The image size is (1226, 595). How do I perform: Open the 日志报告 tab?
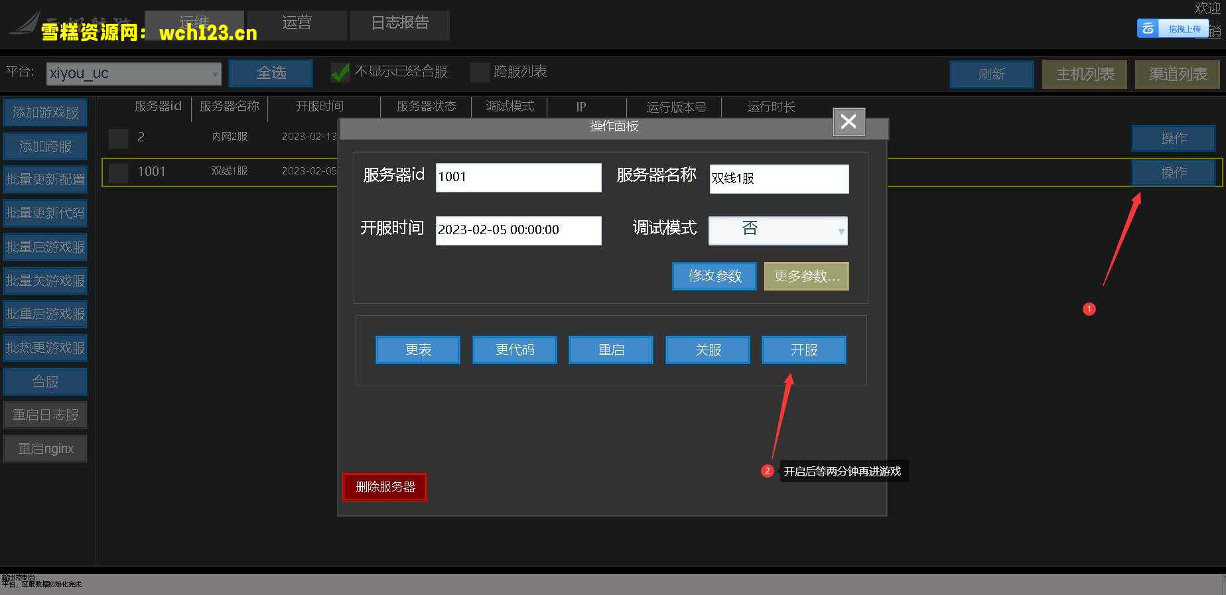pyautogui.click(x=400, y=25)
